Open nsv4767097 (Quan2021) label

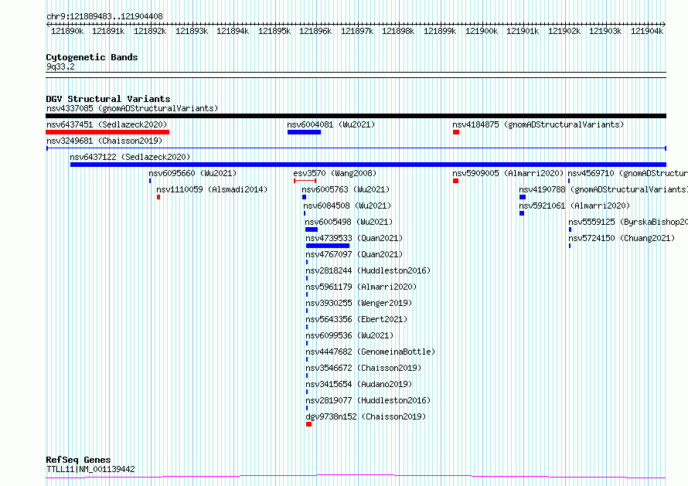(354, 254)
